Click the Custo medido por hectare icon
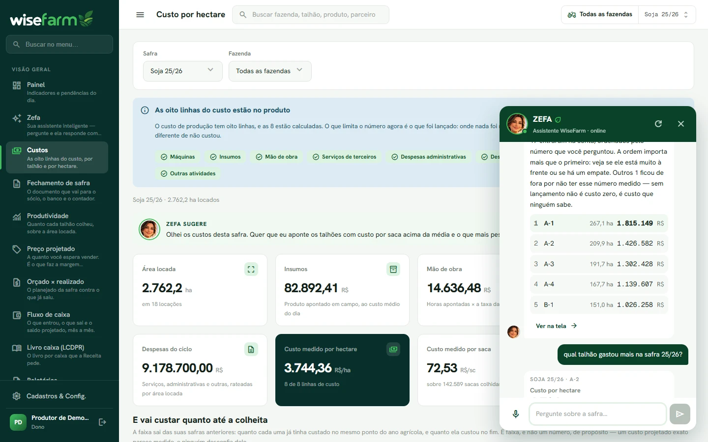The image size is (708, 442). pos(393,349)
